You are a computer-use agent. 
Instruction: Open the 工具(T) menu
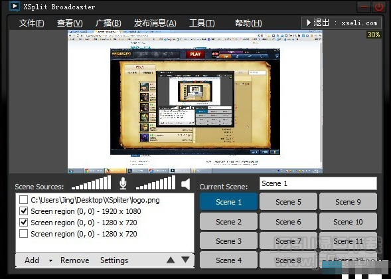(x=202, y=23)
